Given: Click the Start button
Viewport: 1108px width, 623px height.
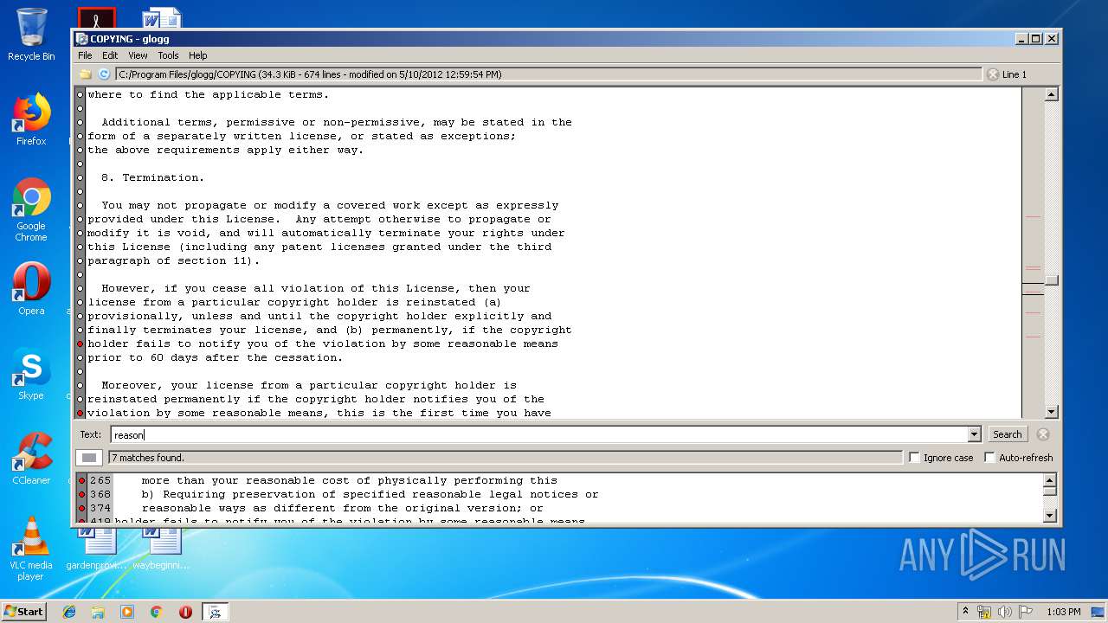Looking at the screenshot, I should click(x=24, y=612).
